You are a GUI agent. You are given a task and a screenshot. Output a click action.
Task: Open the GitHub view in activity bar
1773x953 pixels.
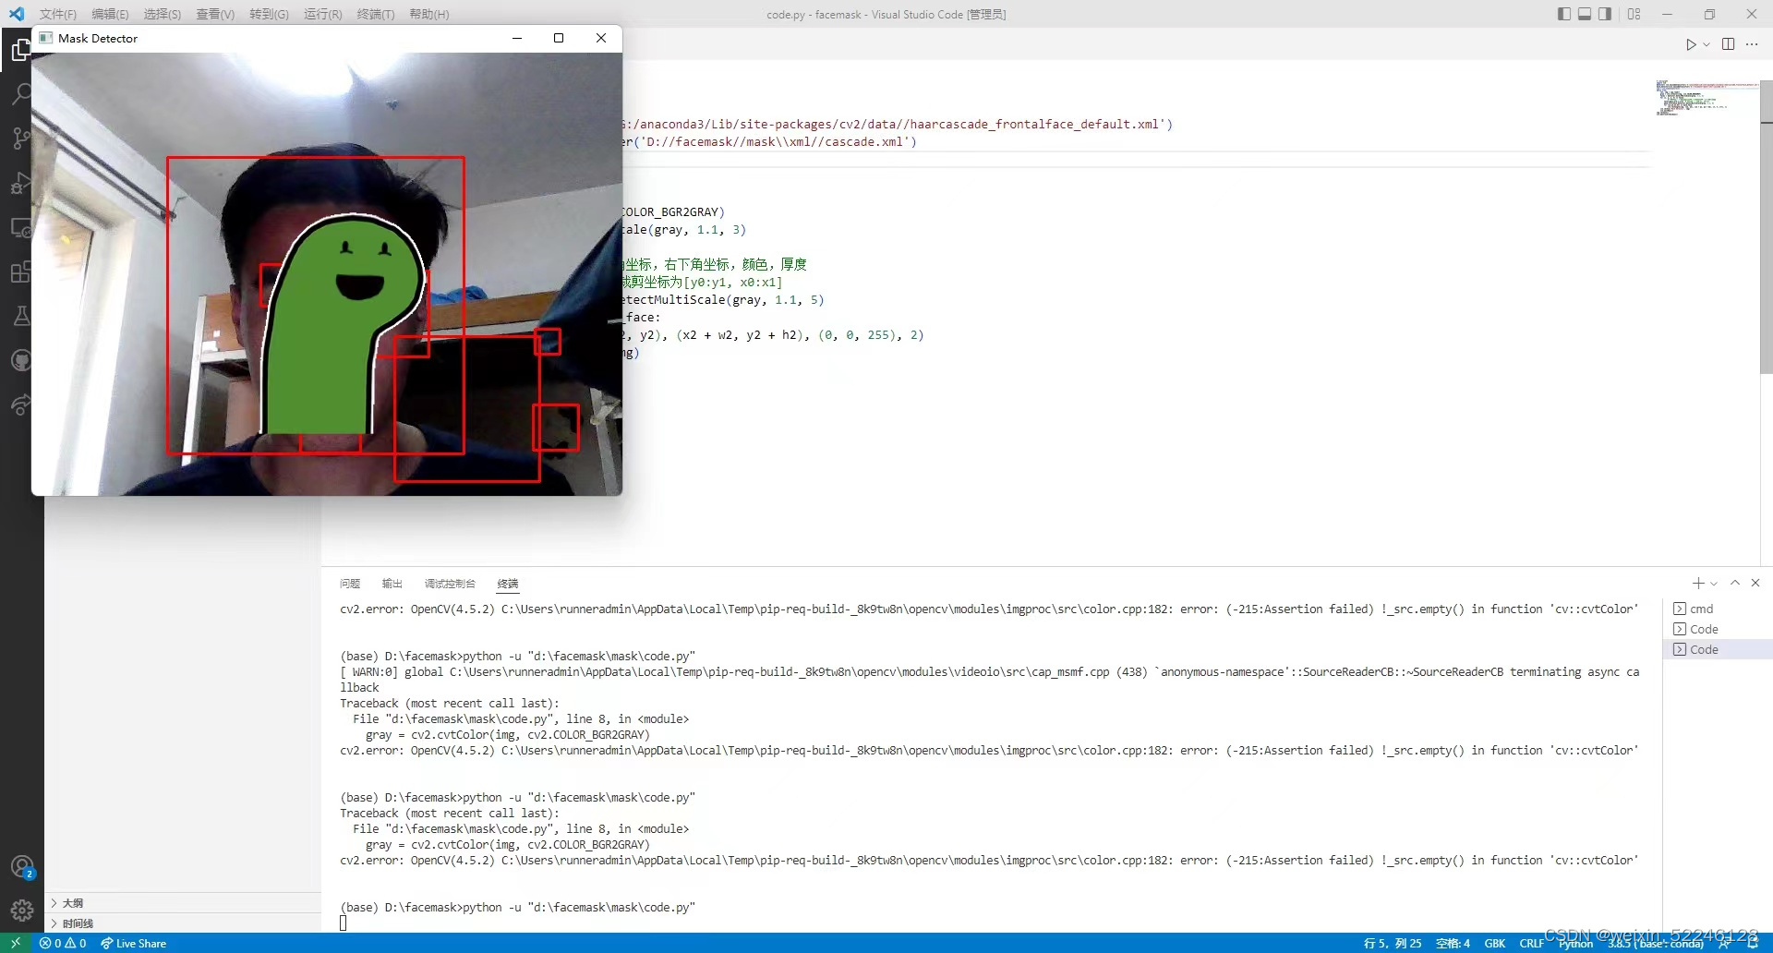(x=21, y=360)
